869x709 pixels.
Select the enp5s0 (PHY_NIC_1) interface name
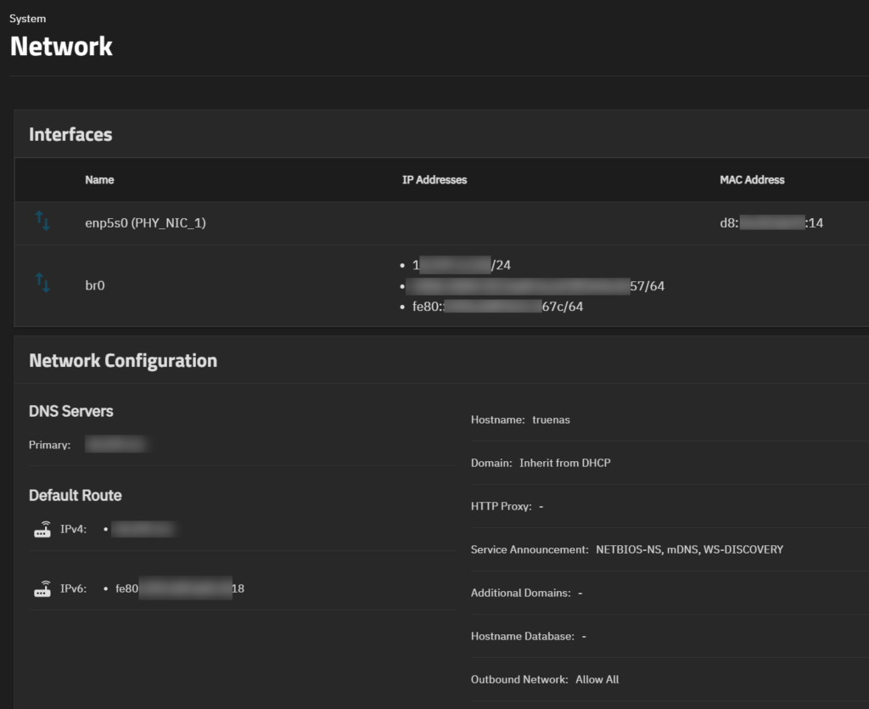145,222
